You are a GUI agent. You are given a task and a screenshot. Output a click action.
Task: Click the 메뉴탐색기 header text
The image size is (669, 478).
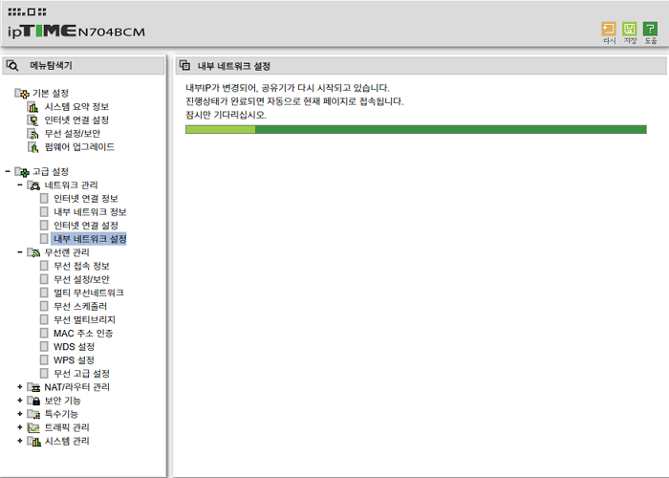point(51,66)
